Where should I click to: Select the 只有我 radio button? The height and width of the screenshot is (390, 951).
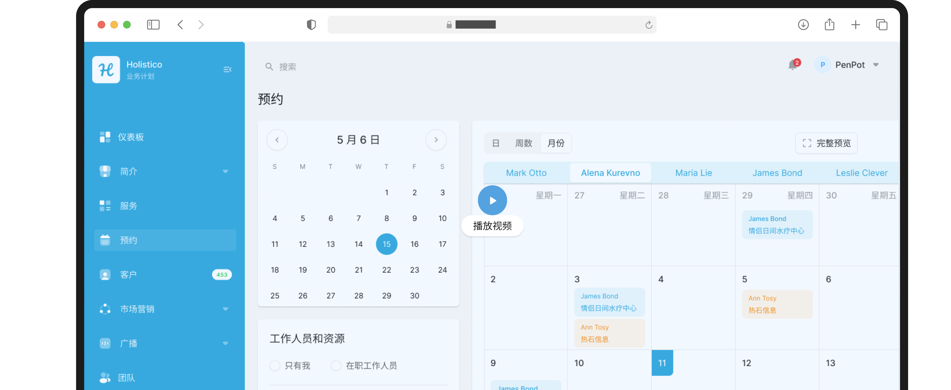point(275,365)
